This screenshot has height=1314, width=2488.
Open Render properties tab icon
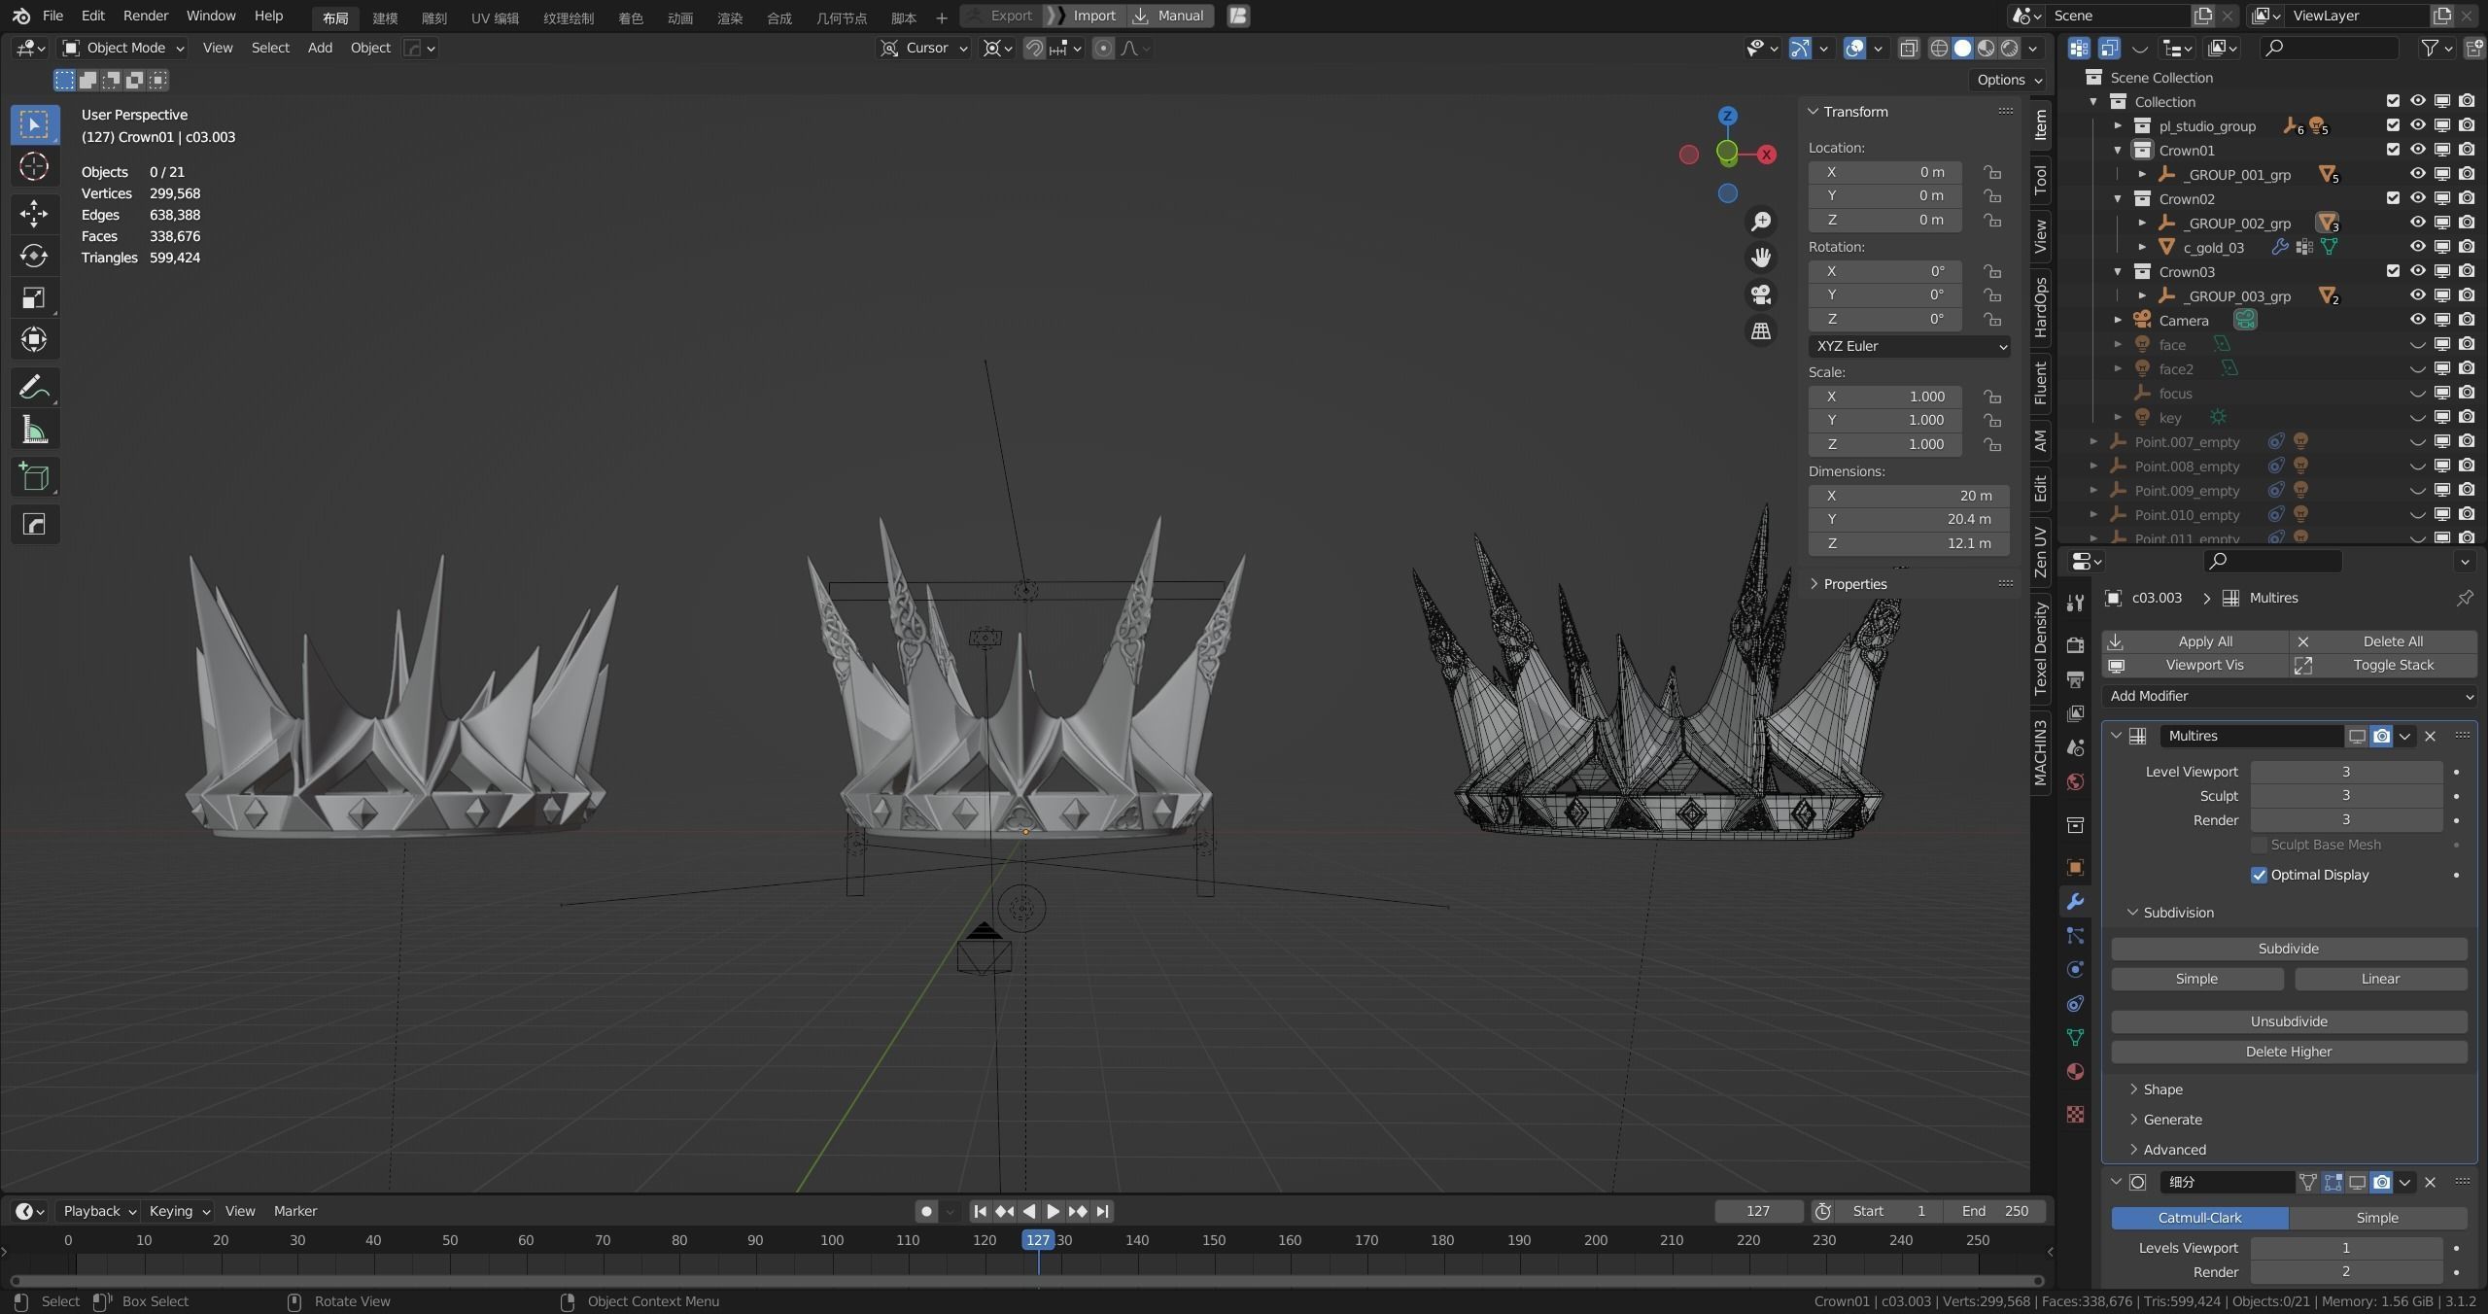2075,644
